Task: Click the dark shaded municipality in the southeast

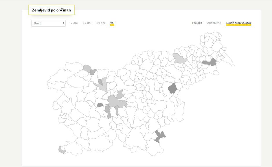Action: [x=159, y=136]
